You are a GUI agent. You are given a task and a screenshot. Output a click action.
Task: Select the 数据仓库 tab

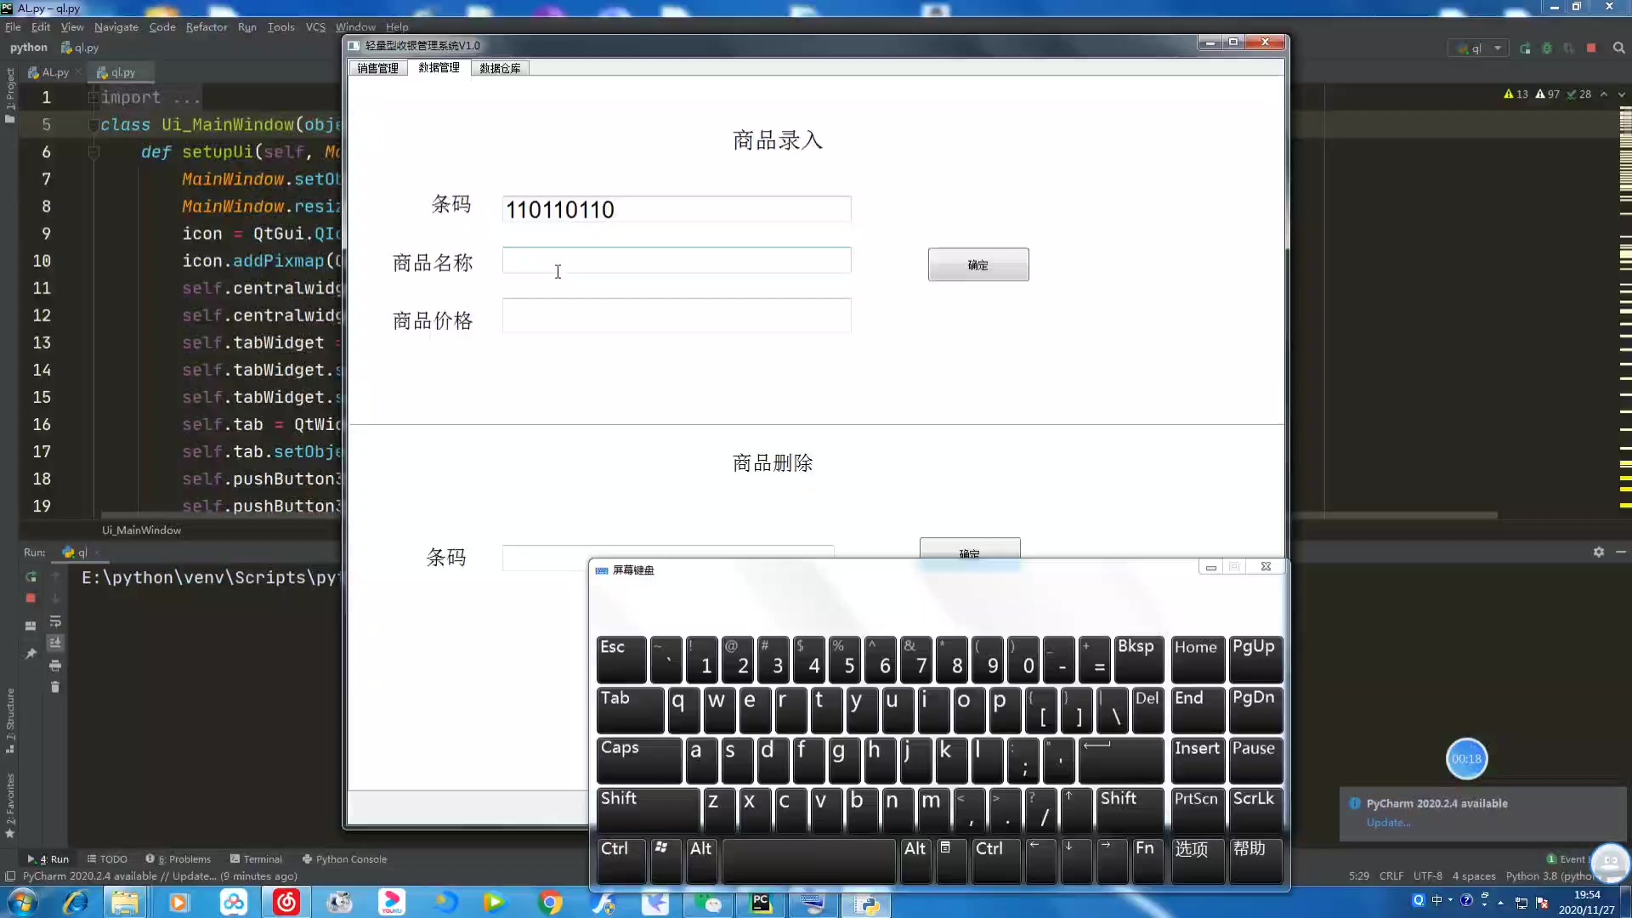(x=500, y=68)
